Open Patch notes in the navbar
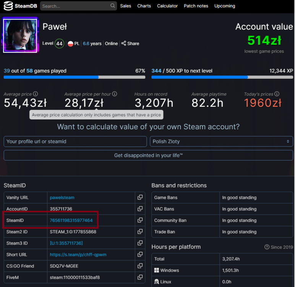Screen dimensions: 295x287 [196, 6]
